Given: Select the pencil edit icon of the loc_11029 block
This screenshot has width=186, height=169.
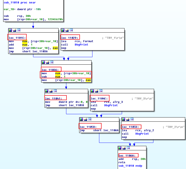Looking at the screenshot, I should coord(67,30).
